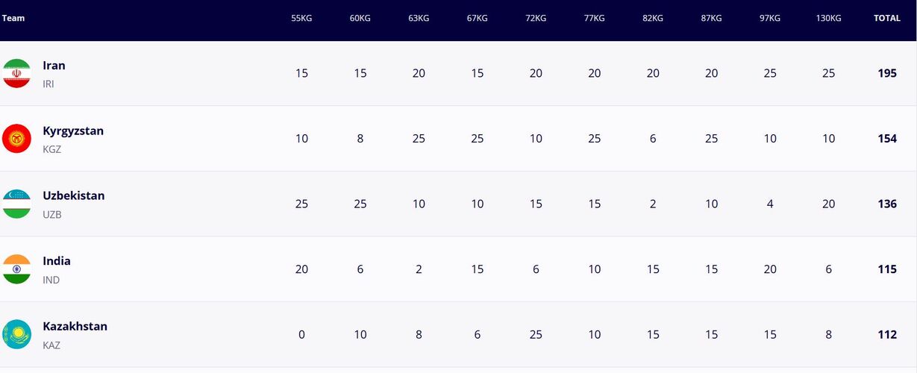Click Kazakhstan's total of 112
Image resolution: width=917 pixels, height=373 pixels.
pos(887,335)
